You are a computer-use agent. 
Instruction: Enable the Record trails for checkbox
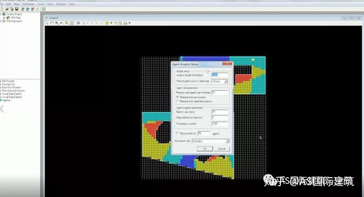click(x=178, y=133)
